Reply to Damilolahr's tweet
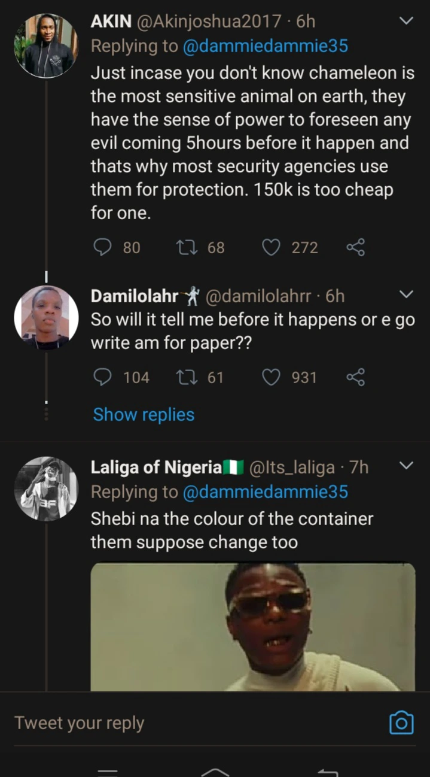 pyautogui.click(x=103, y=377)
